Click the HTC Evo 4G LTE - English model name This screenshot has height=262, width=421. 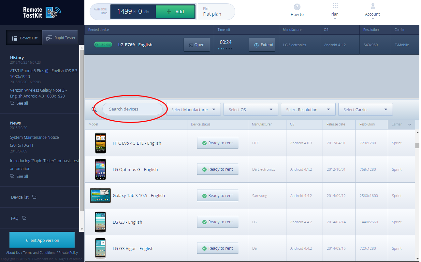coord(137,143)
